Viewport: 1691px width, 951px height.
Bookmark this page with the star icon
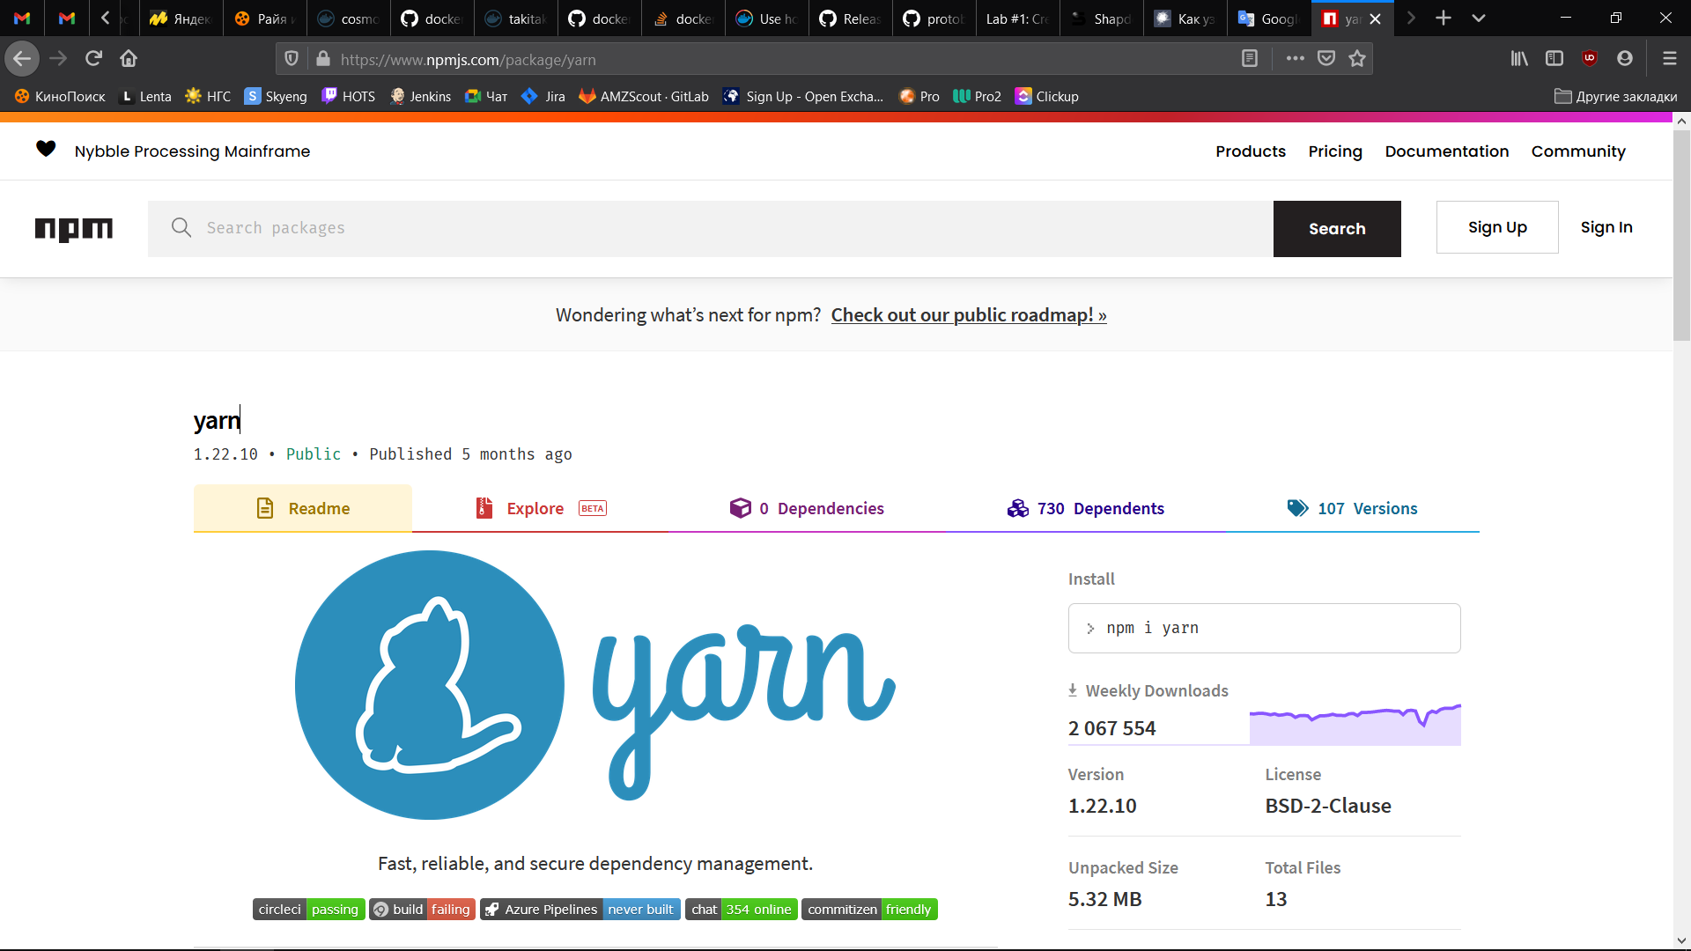1357,58
